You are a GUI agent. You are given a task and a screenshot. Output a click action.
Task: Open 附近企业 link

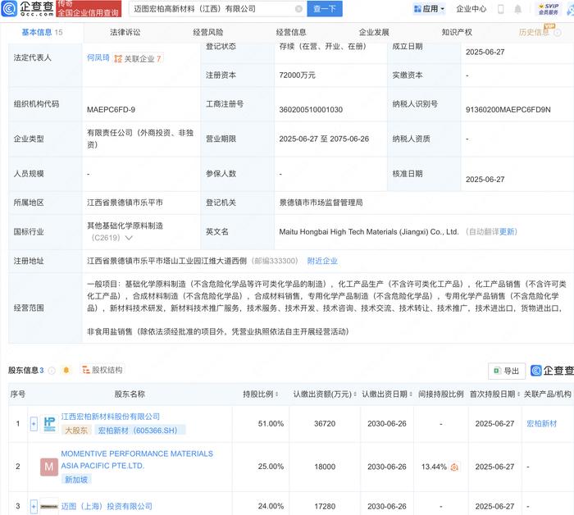[x=322, y=261]
